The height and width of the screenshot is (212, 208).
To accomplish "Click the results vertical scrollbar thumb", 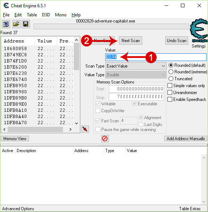I will pyautogui.click(x=77, y=57).
